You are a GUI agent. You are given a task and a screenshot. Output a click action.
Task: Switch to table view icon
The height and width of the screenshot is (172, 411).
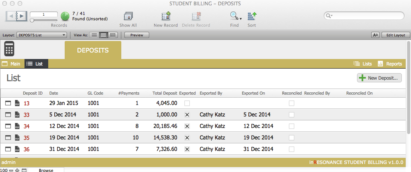click(x=113, y=35)
